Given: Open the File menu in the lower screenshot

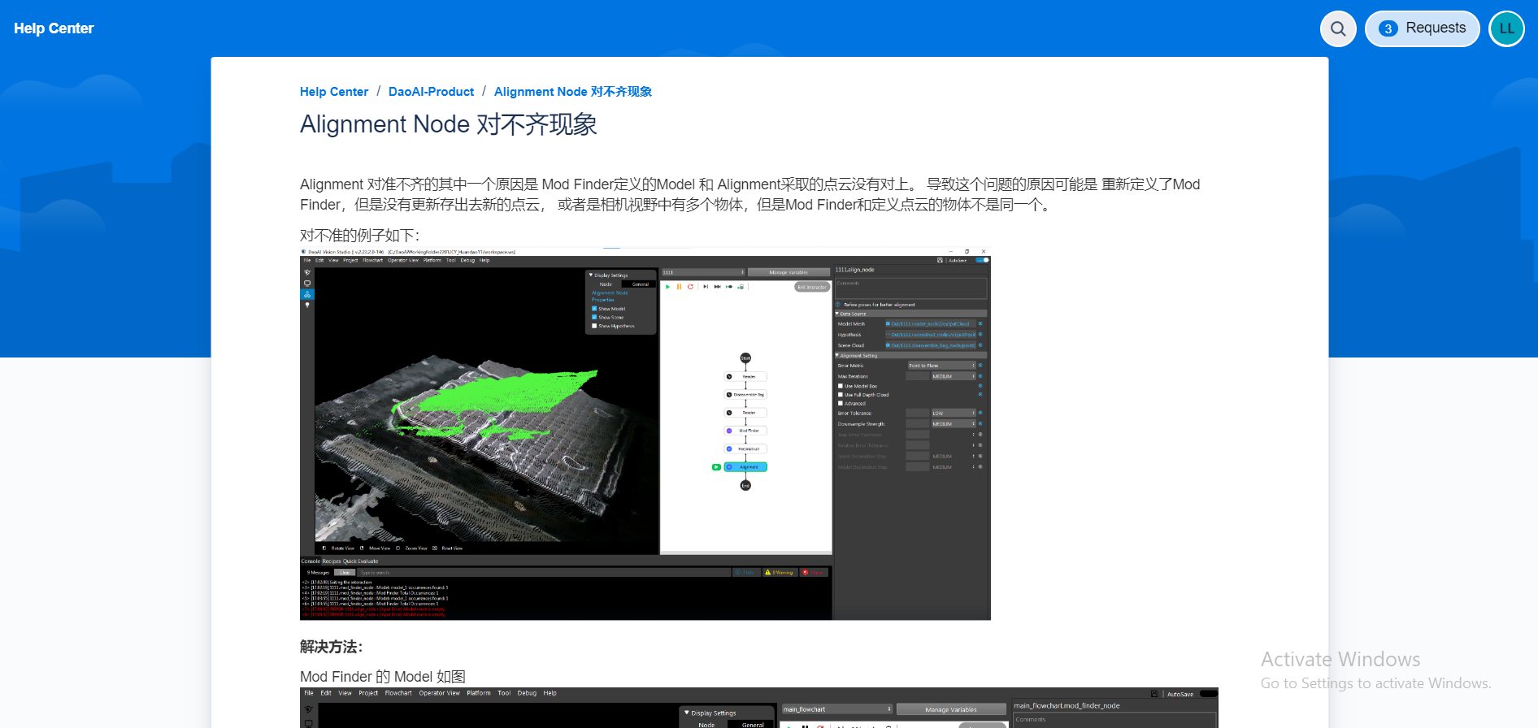Looking at the screenshot, I should [309, 693].
